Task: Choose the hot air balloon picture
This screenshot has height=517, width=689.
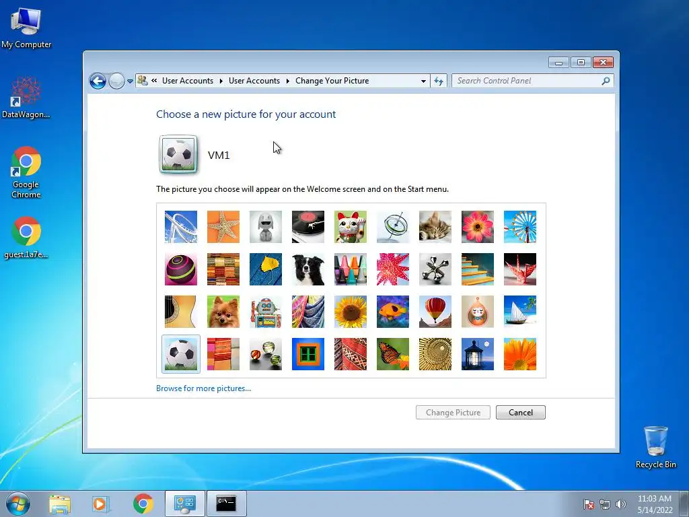Action: [435, 312]
